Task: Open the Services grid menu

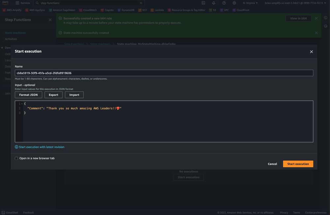Action: 23,3
